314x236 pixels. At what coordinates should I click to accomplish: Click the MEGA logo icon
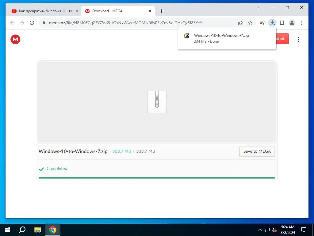(x=15, y=39)
